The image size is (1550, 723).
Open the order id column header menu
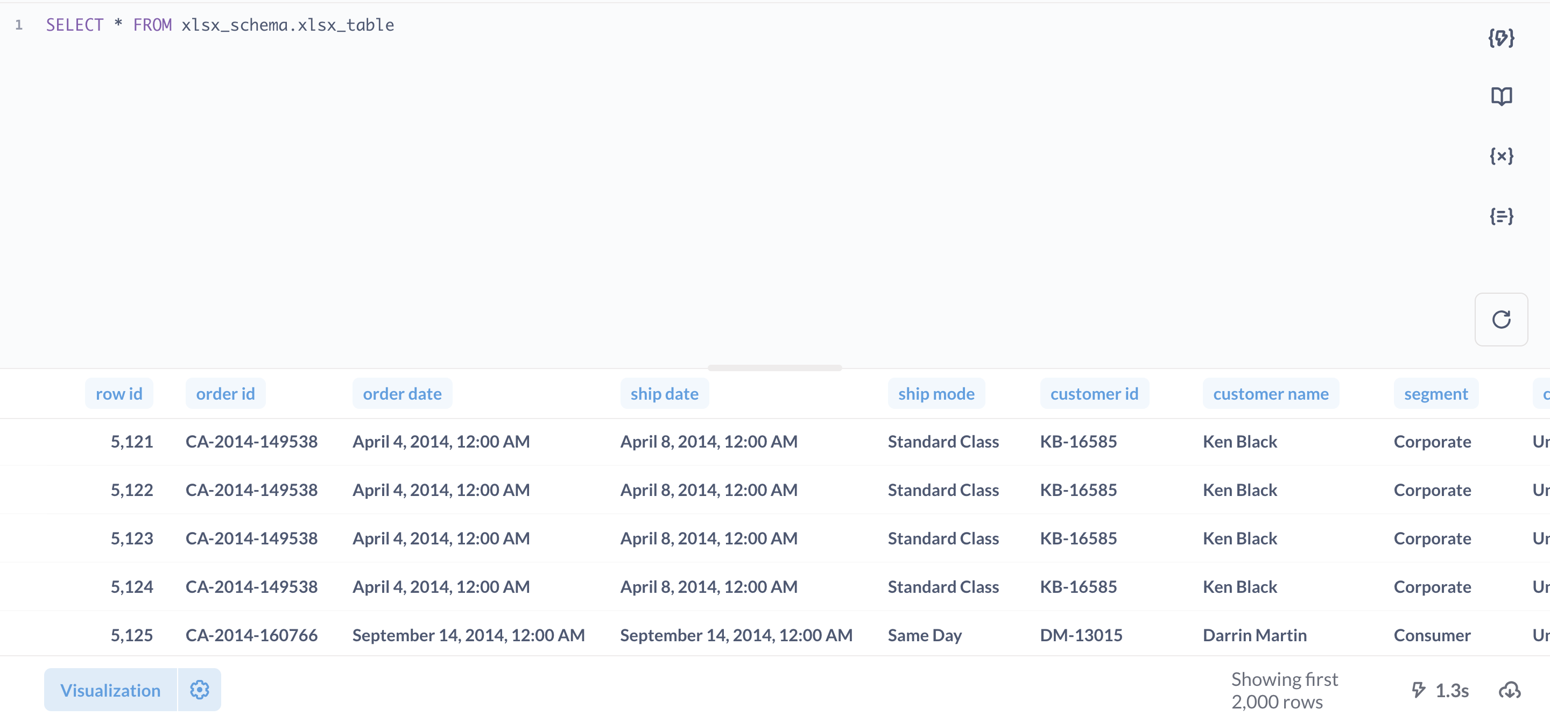(x=225, y=394)
